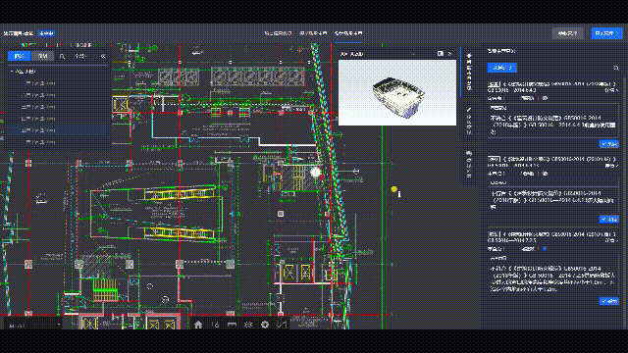Click the diagonal line icon right of gear
Image resolution: width=628 pixels, height=353 pixels.
[282, 325]
